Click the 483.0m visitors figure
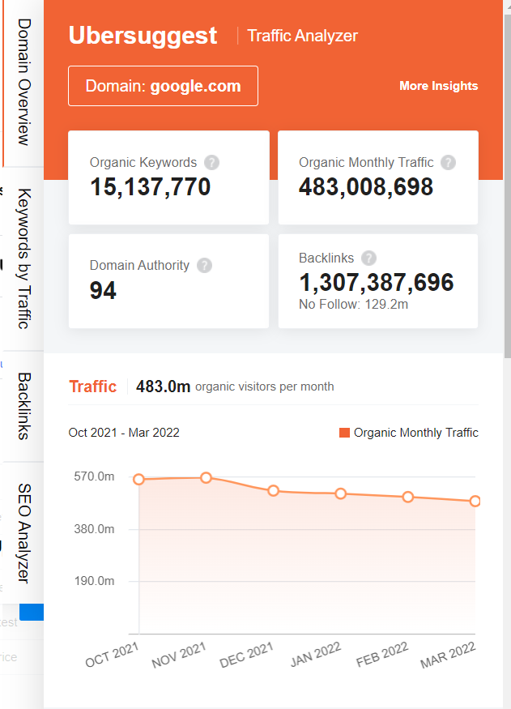 [x=163, y=387]
